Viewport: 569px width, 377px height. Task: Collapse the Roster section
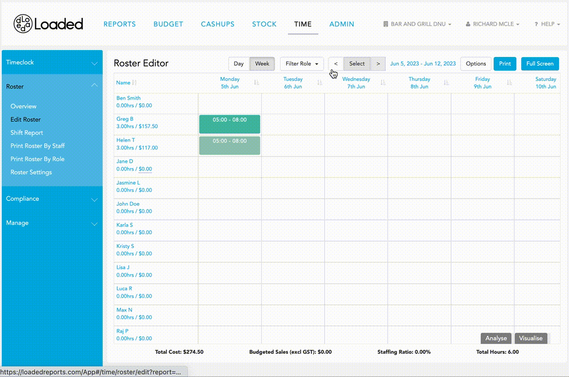(x=52, y=87)
